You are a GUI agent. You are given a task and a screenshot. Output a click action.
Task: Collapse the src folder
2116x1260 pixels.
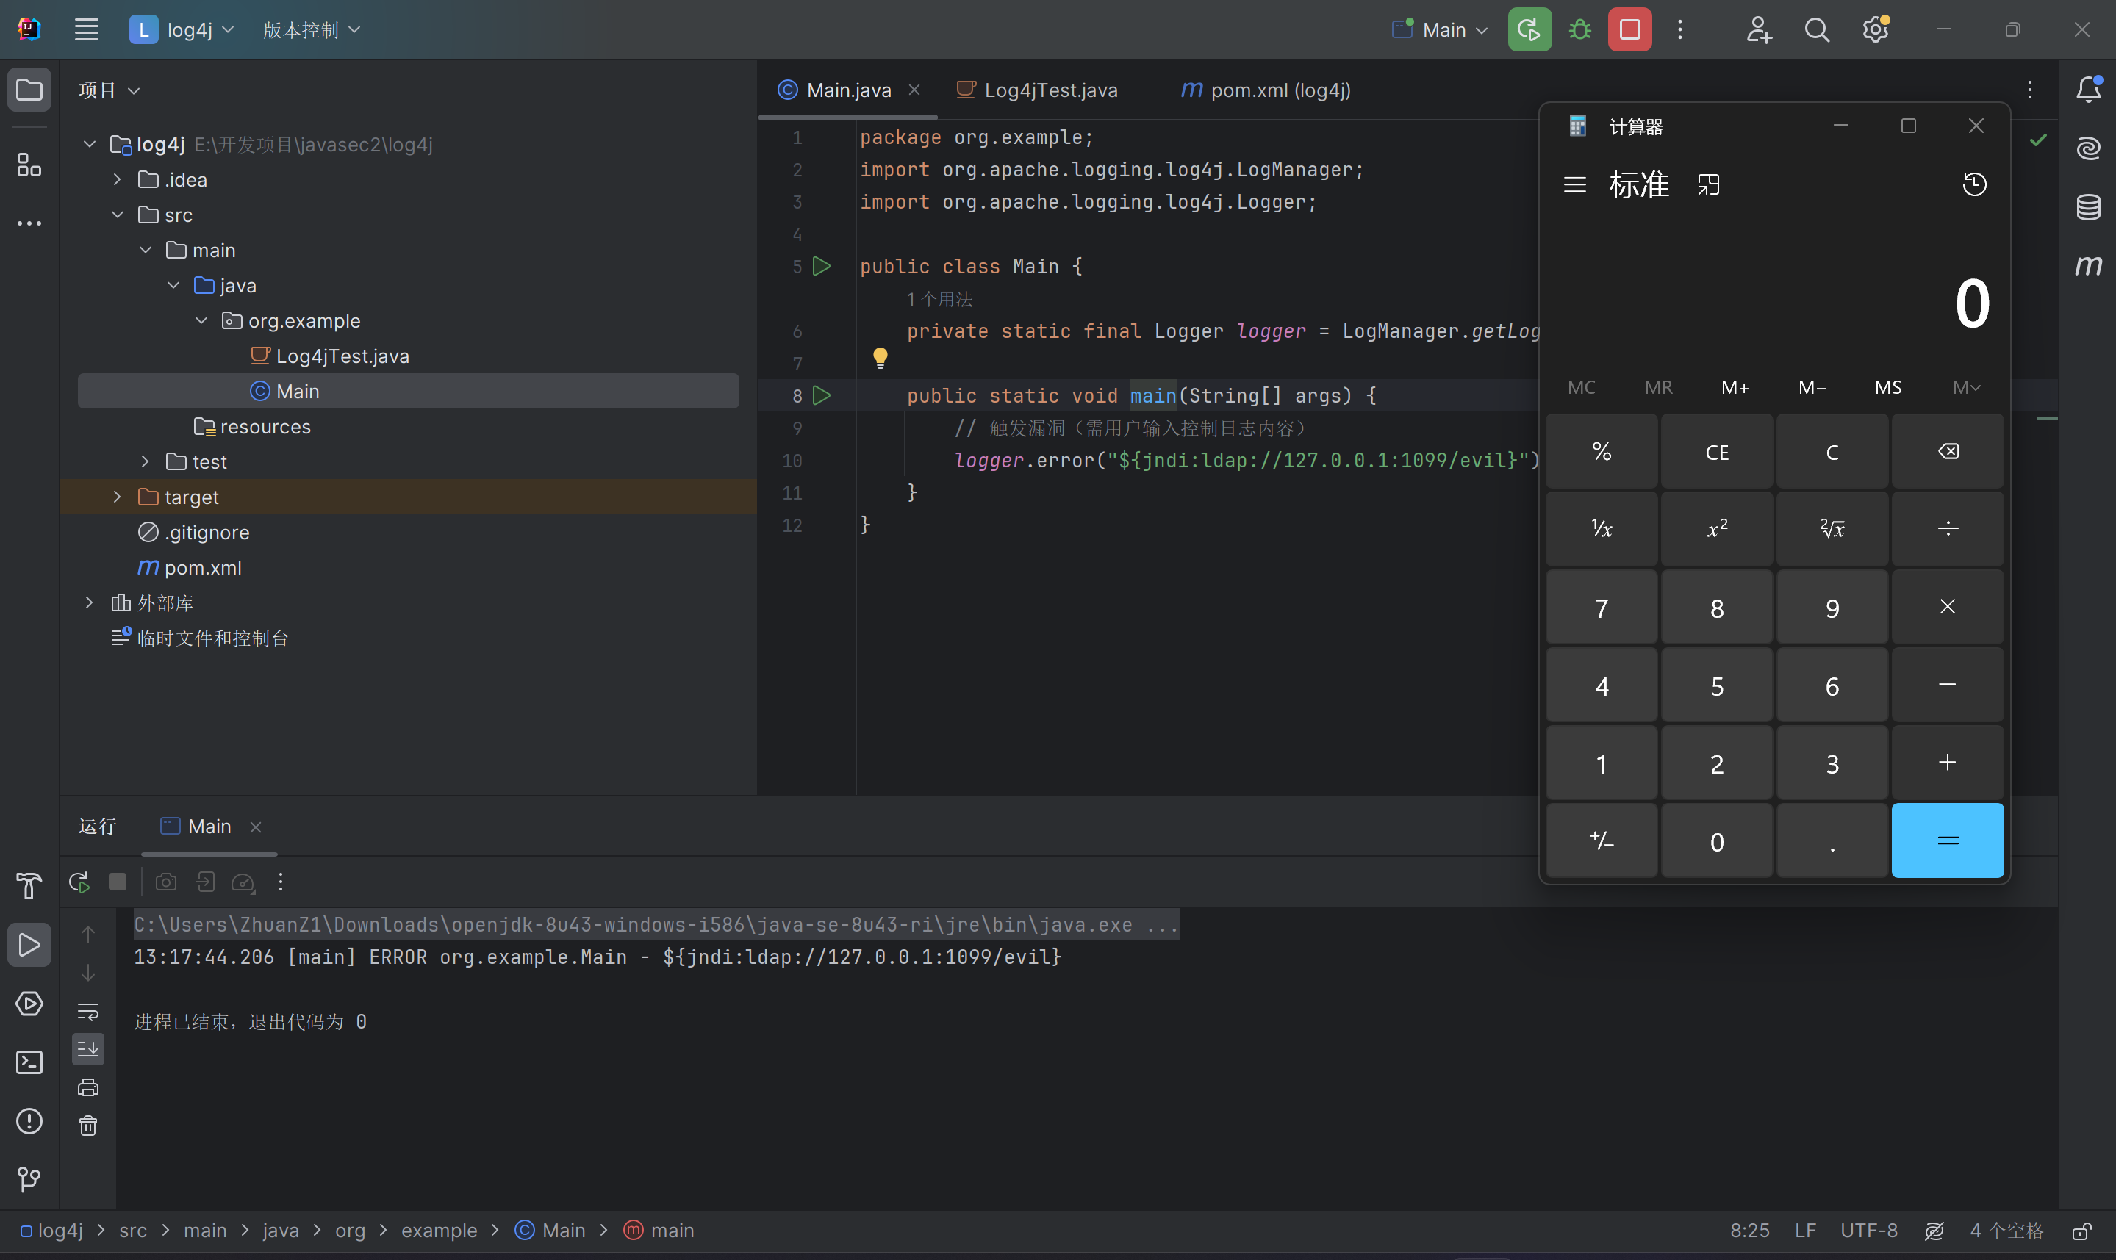pyautogui.click(x=117, y=215)
